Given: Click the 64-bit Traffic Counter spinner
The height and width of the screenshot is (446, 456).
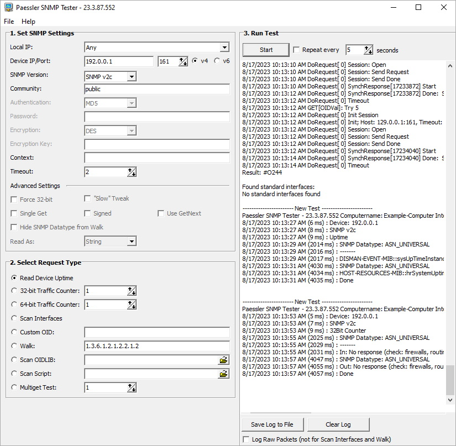Looking at the screenshot, I should (x=132, y=305).
